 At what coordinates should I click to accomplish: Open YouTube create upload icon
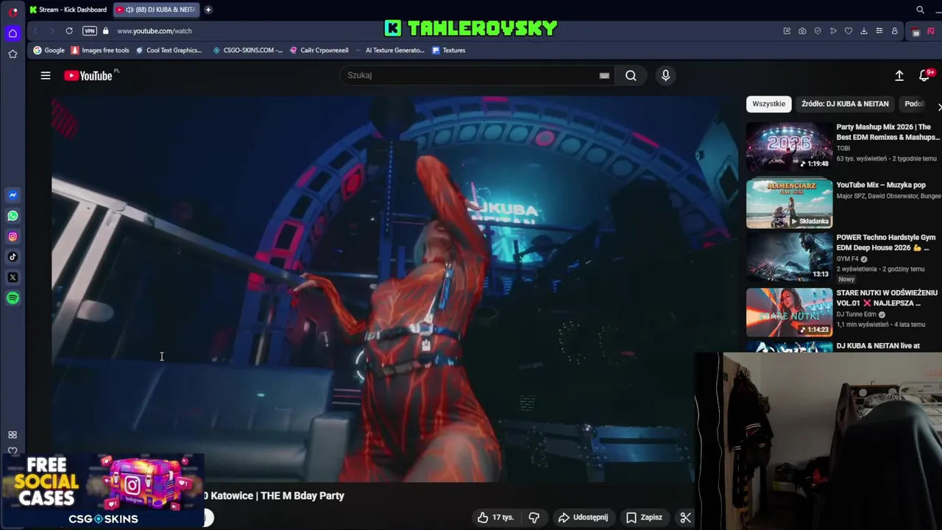coord(899,75)
